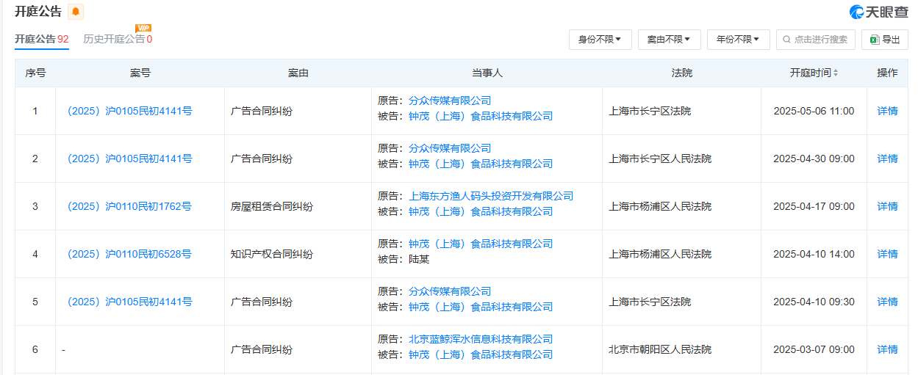Export the list with the 导出 button
Viewport: 918px width, 375px height.
click(884, 40)
